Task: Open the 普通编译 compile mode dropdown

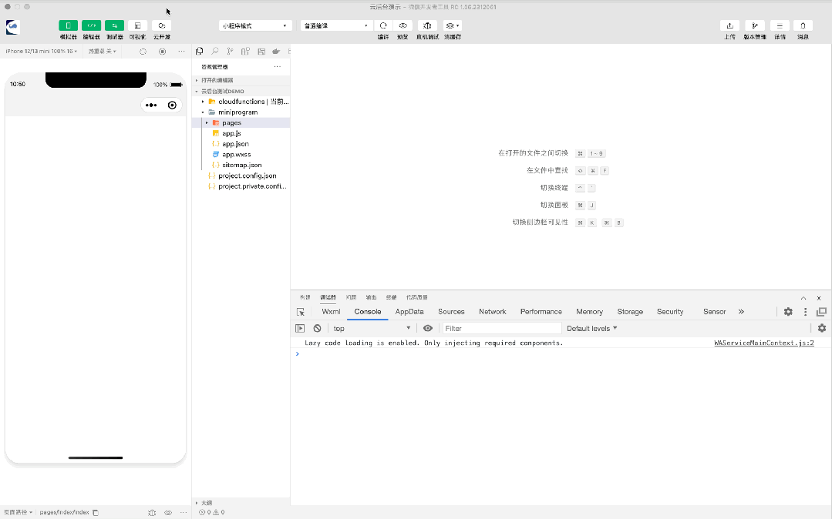Action: point(336,25)
